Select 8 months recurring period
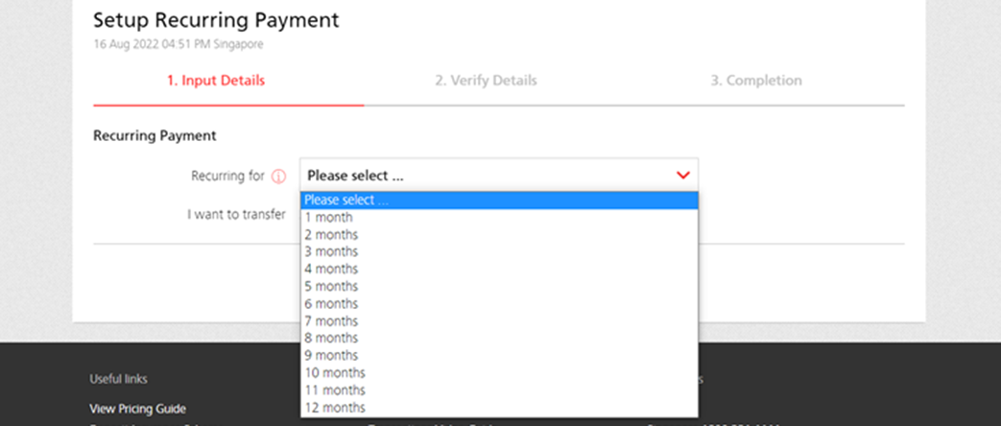 click(331, 338)
